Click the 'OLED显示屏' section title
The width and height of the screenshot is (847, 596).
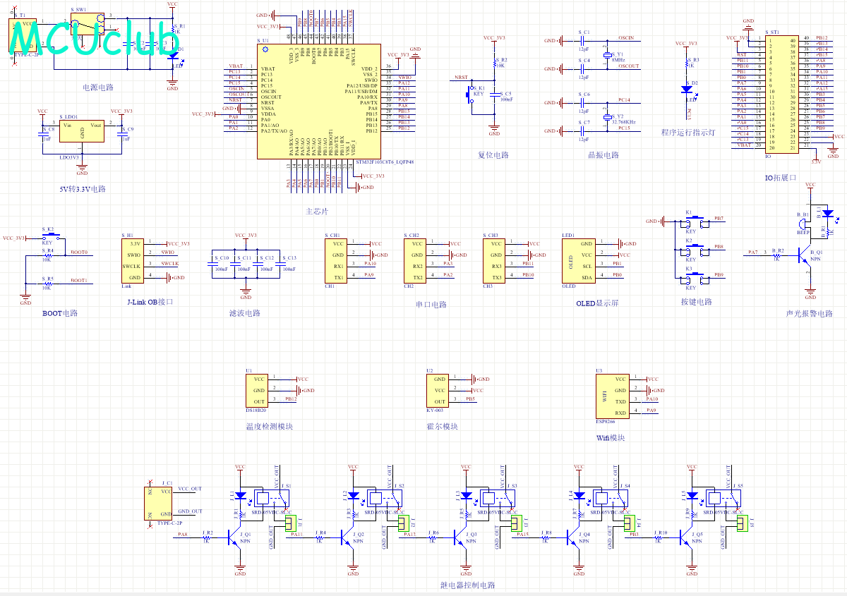tap(597, 303)
